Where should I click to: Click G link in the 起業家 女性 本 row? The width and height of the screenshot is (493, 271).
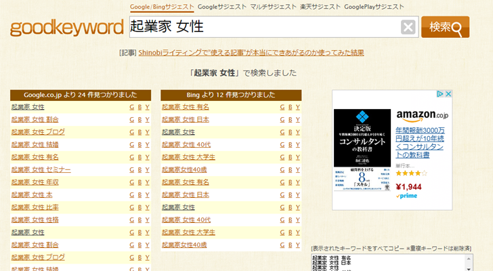pos(132,195)
